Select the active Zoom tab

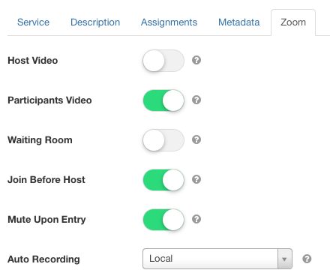point(293,22)
